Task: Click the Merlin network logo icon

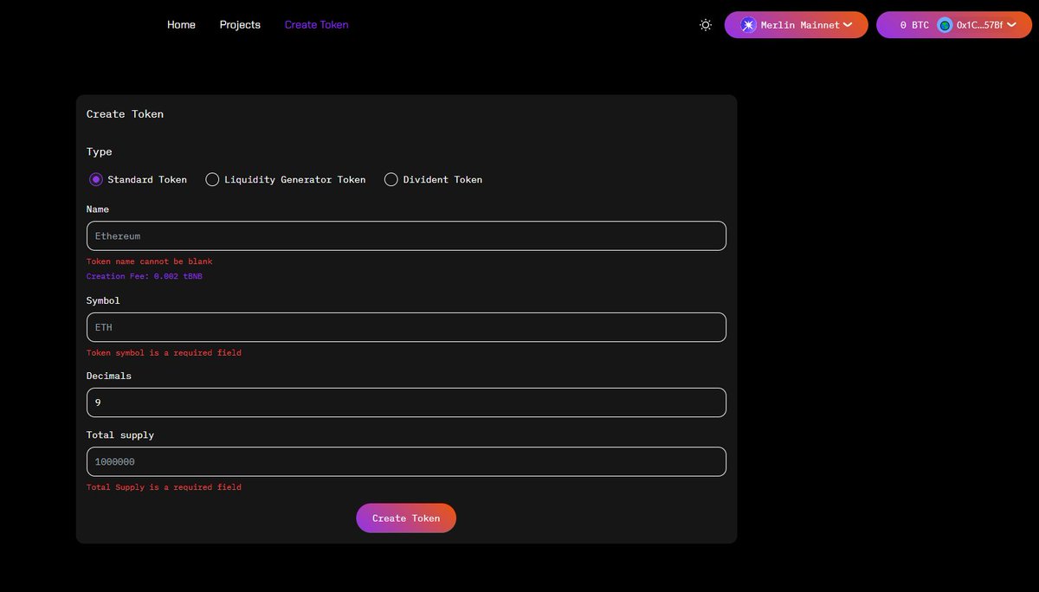Action: tap(748, 25)
